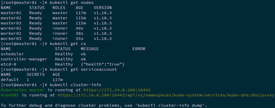This screenshot has height=108, width=275.
Task: Click the etcd health JSON message
Action: coord(103,64)
